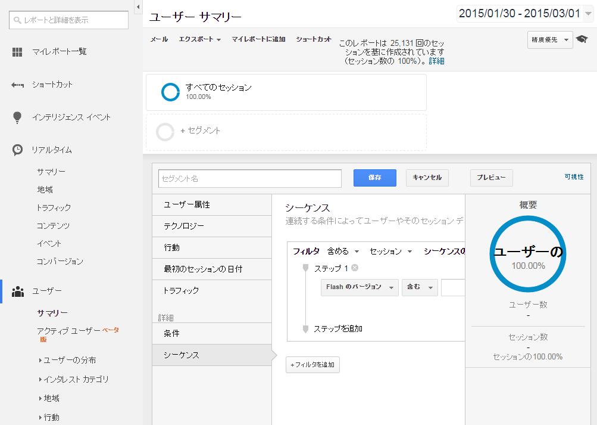Click the ショートカット toolbar item
The height and width of the screenshot is (425, 597).
314,39
